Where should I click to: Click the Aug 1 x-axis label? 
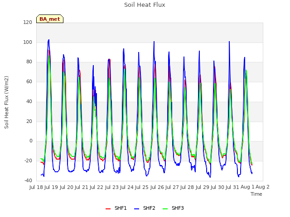pos(247,187)
